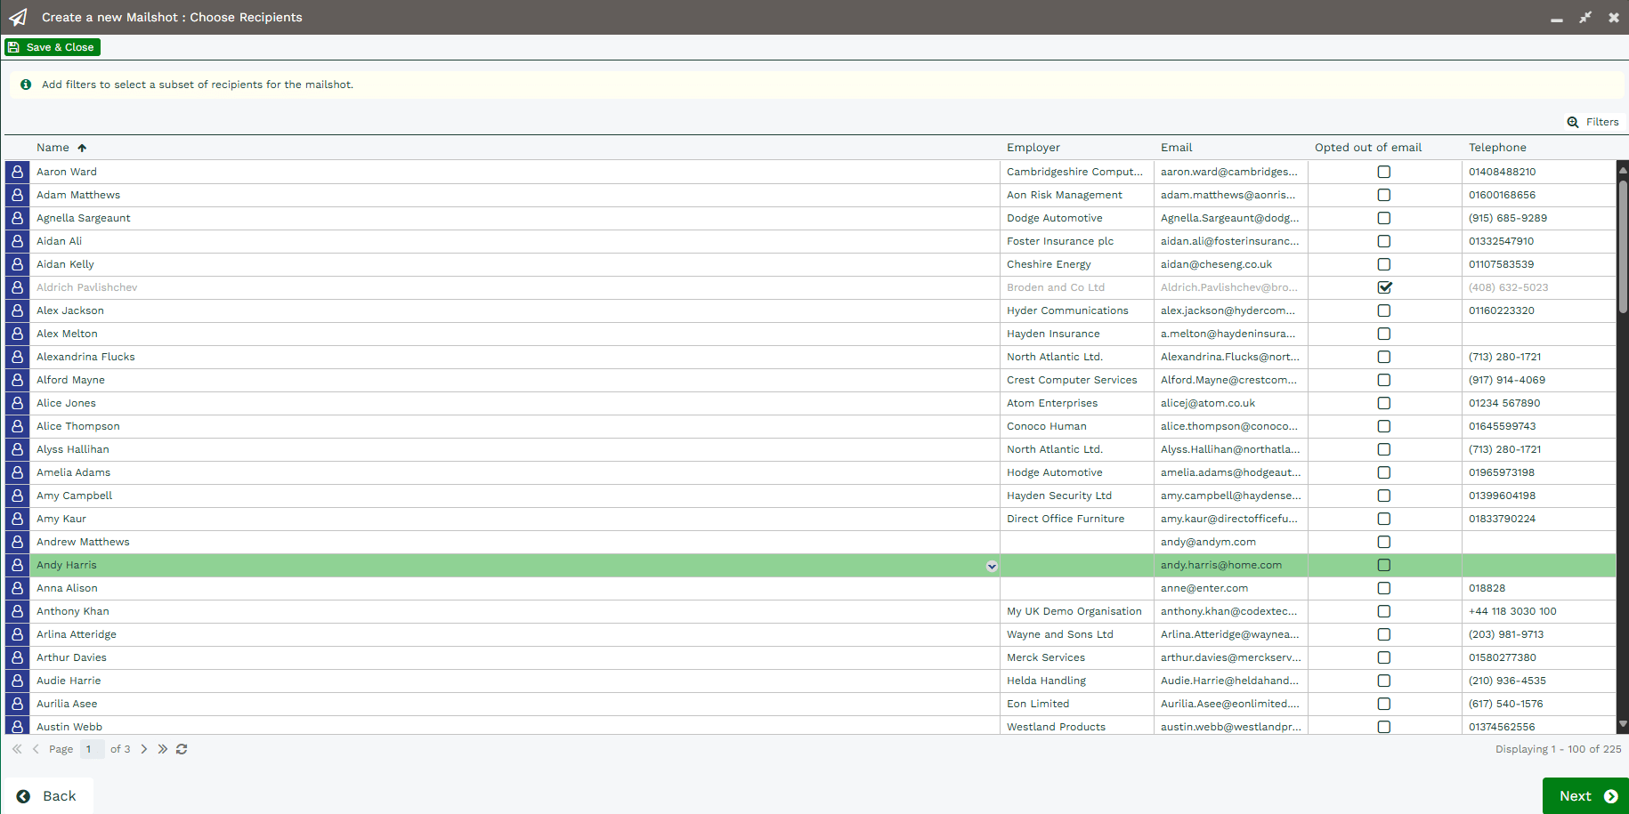Click the person icon beside Alex Melton
The width and height of the screenshot is (1629, 814).
pyautogui.click(x=17, y=334)
